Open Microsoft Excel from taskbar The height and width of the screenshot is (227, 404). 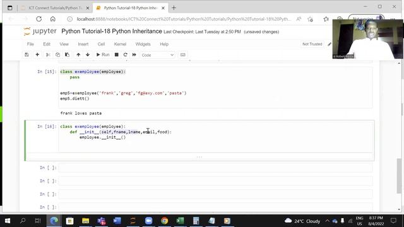coord(180,221)
